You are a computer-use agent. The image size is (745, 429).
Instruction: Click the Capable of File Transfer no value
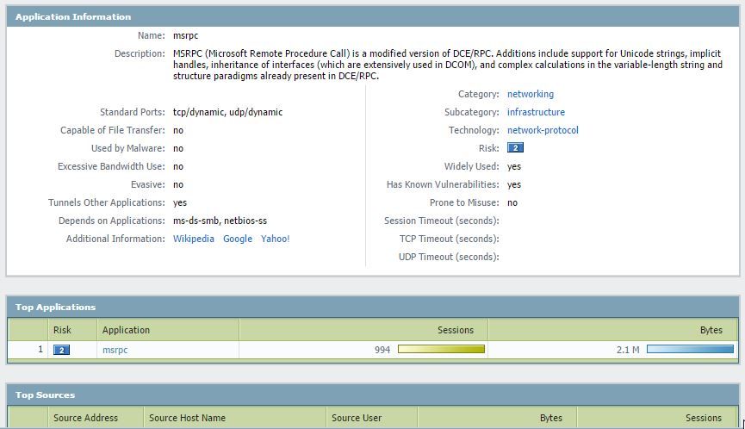[x=178, y=130]
